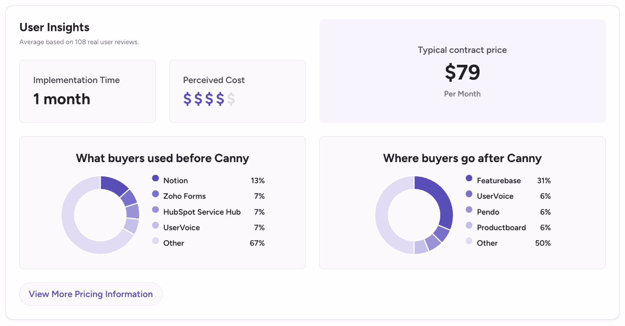Select the Productboard legend color dot
The height and width of the screenshot is (326, 625).
point(469,225)
